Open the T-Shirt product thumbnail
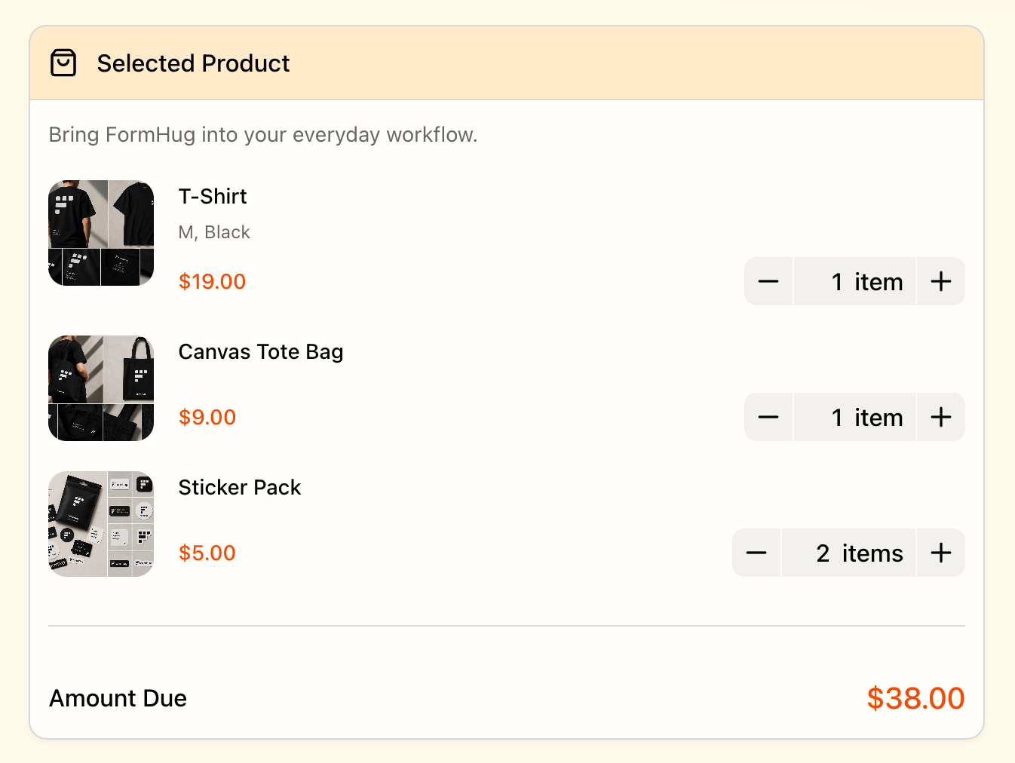 tap(101, 233)
